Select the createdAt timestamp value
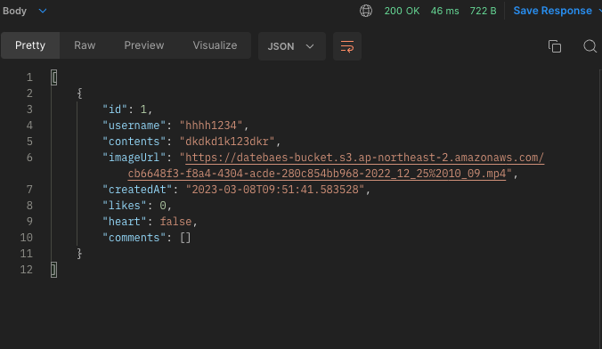 click(275, 190)
